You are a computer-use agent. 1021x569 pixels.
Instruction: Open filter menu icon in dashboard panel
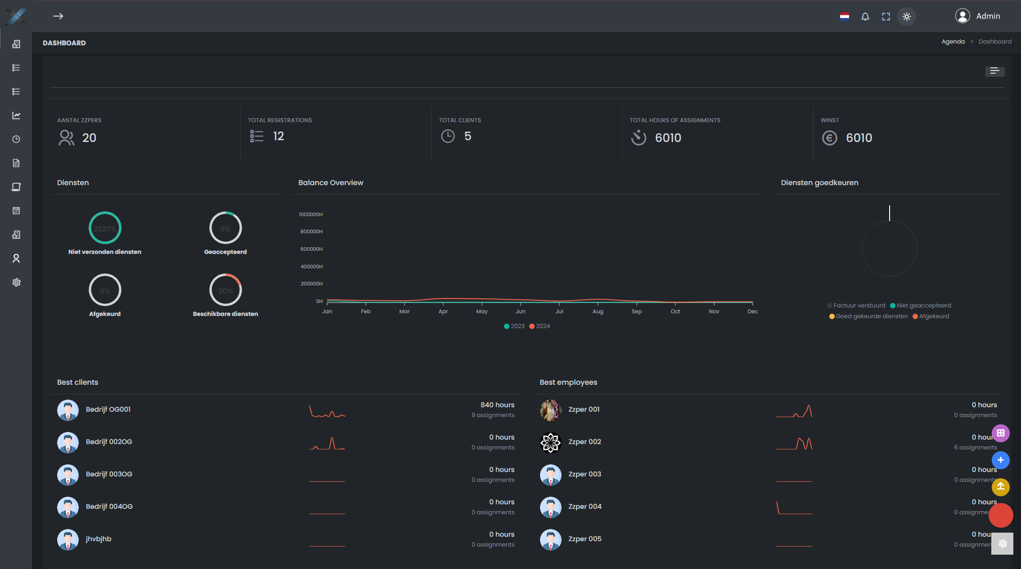(x=994, y=71)
